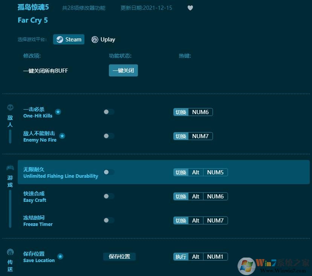Click the Save Location label

(x=39, y=261)
